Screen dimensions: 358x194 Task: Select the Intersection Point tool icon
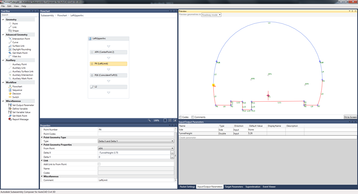10,39
